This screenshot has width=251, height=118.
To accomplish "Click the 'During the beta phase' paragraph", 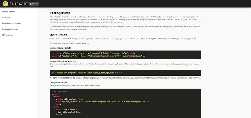I will (x=125, y=28).
